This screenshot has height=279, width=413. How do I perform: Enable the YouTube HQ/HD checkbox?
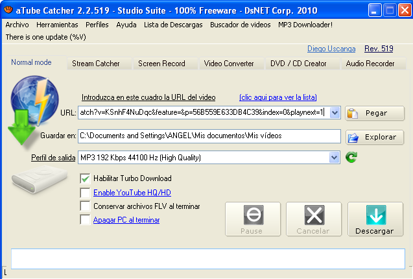coord(85,193)
